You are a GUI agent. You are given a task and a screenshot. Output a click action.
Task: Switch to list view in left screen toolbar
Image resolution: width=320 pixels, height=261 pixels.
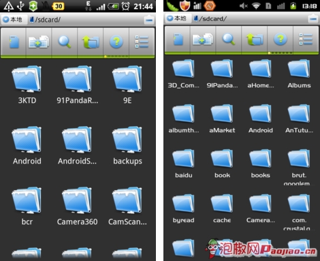pyautogui.click(x=142, y=42)
